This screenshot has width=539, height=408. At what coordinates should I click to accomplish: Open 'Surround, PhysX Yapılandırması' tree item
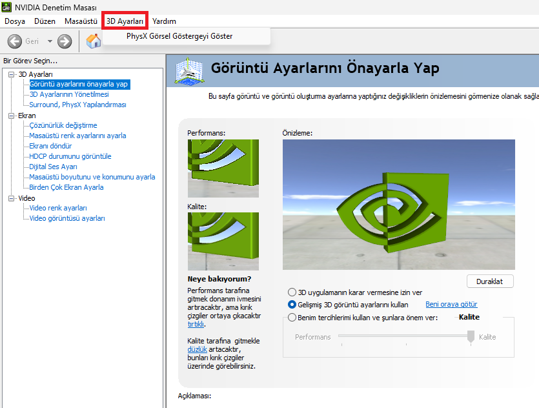click(x=77, y=105)
